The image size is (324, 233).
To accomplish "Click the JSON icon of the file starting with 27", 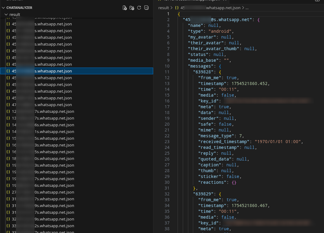I will click(x=8, y=192).
